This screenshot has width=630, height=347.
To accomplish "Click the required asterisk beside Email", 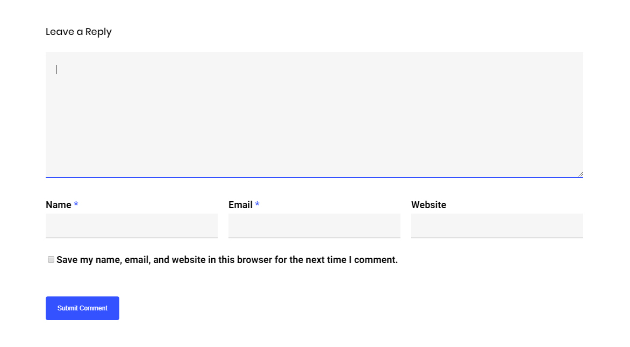I will click(x=257, y=204).
